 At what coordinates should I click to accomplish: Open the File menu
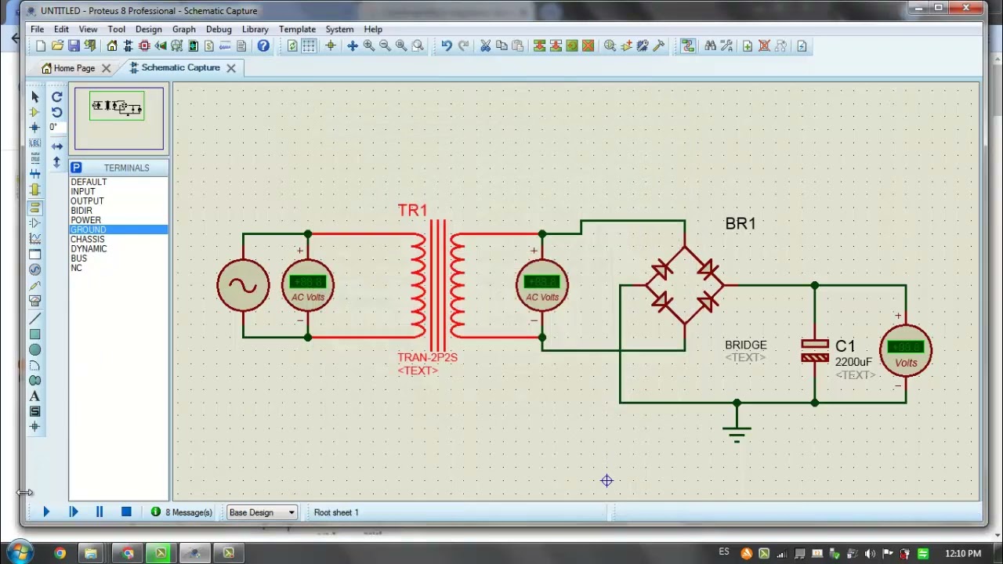coord(37,29)
